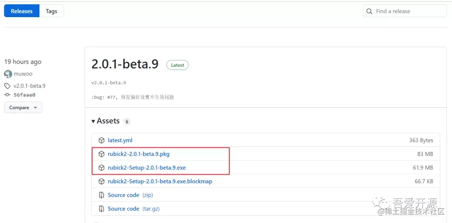Click the 363 Bytes size text
Screen dimensions: 452x223
[421, 140]
